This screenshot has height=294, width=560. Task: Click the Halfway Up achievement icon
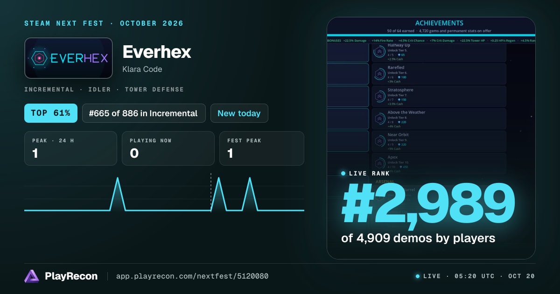pos(379,51)
